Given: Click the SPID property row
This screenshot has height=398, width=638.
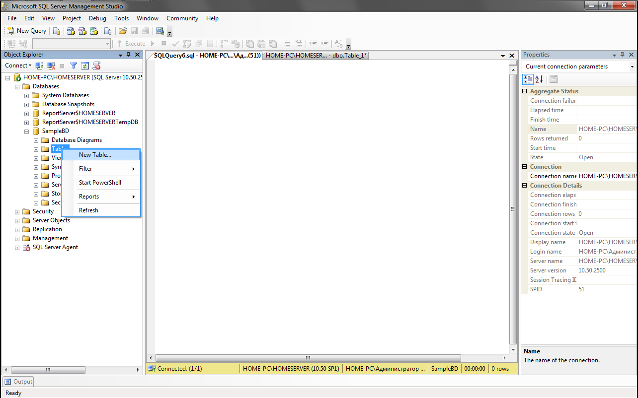Looking at the screenshot, I should (x=582, y=289).
